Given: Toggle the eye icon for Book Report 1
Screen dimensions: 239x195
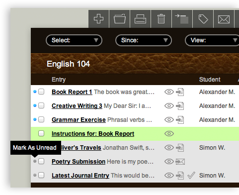Looking at the screenshot, I should point(169,92).
